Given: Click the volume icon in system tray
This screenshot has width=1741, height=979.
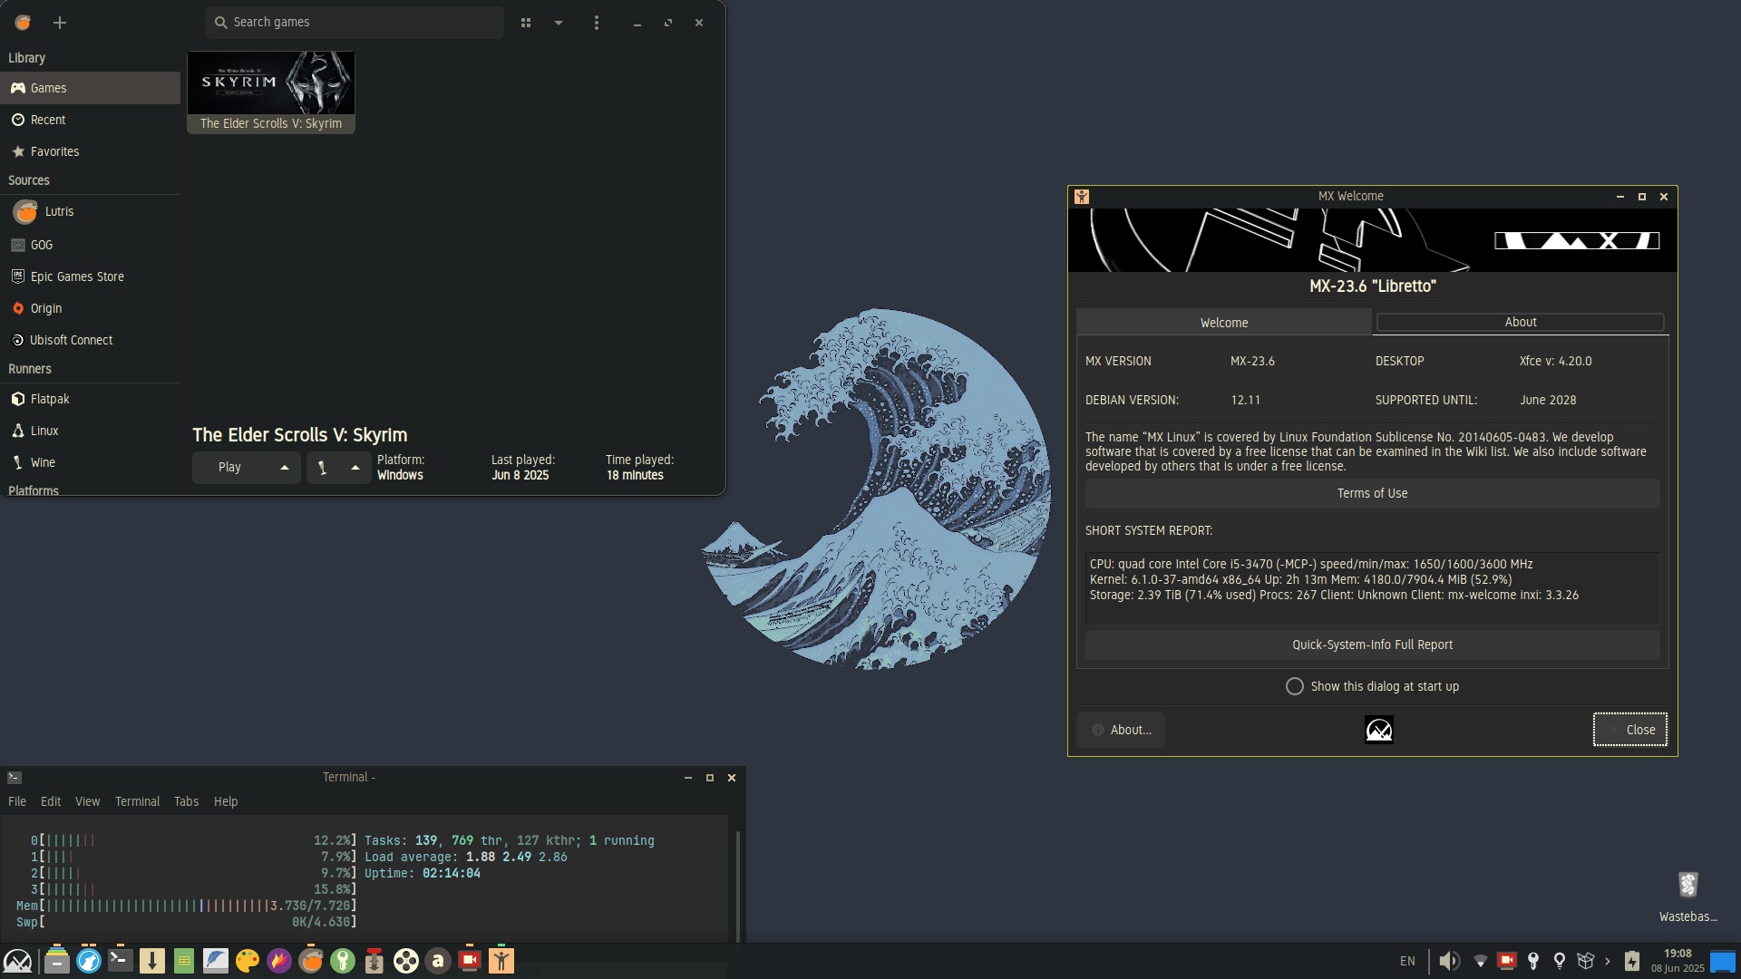Looking at the screenshot, I should point(1449,961).
